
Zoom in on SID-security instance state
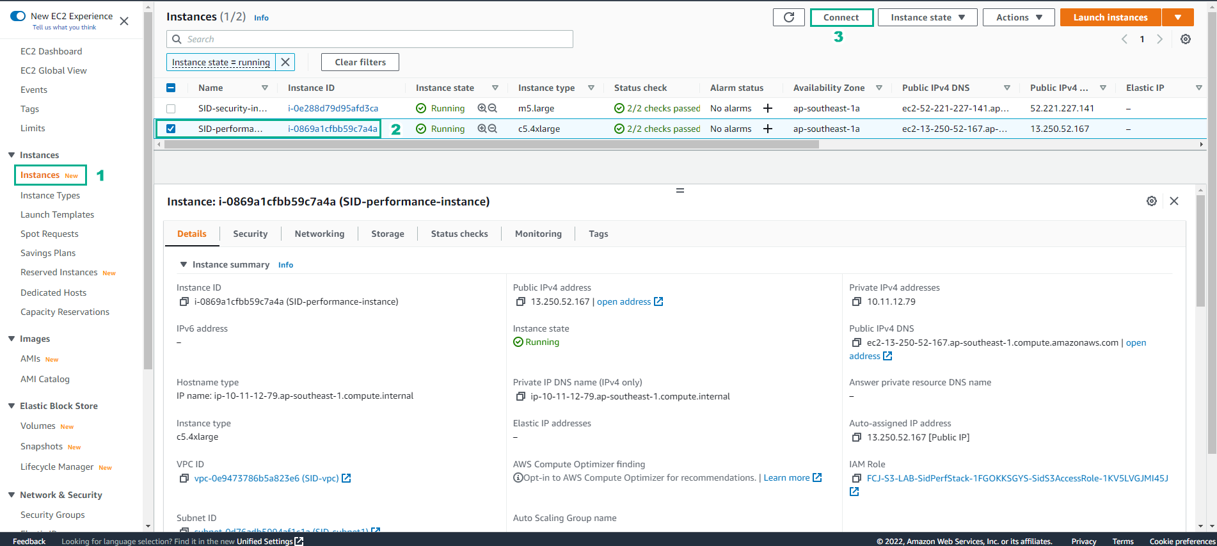tap(482, 108)
